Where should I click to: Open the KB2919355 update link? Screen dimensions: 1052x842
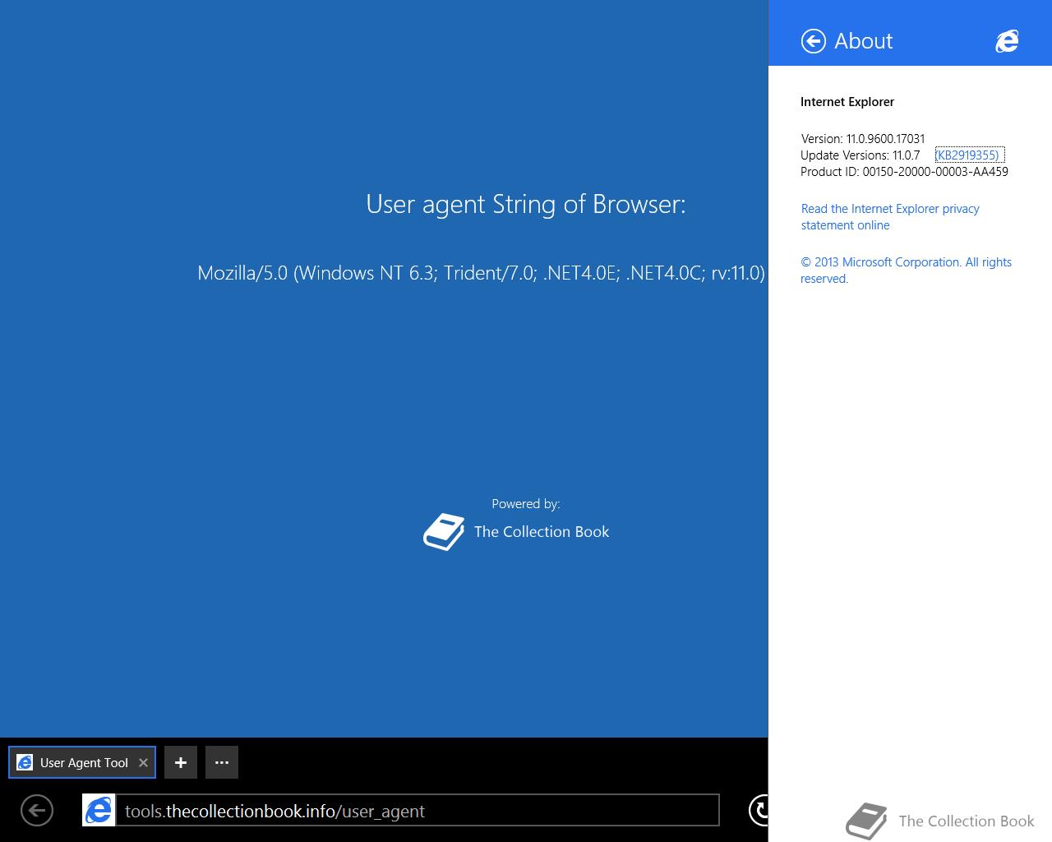coord(969,155)
